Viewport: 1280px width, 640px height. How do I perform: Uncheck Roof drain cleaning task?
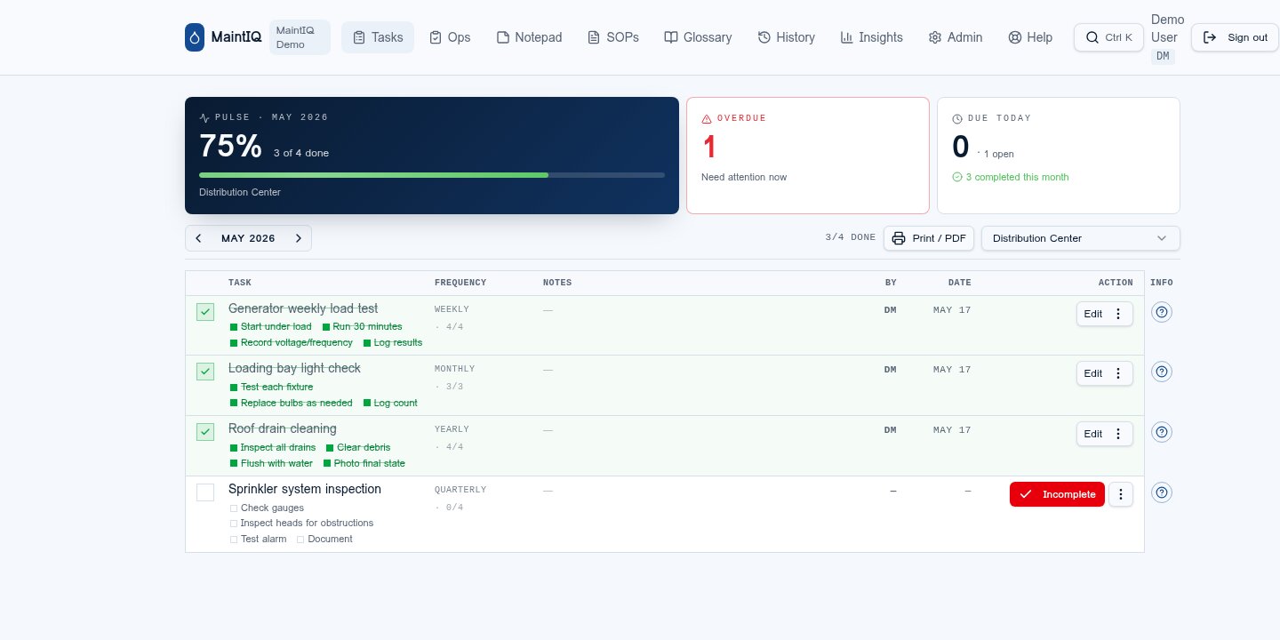(205, 432)
